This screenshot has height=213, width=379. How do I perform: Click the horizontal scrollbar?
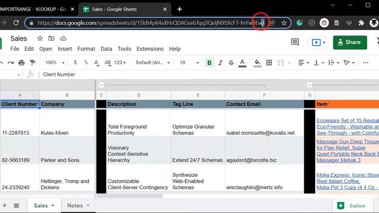pyautogui.click(x=130, y=196)
